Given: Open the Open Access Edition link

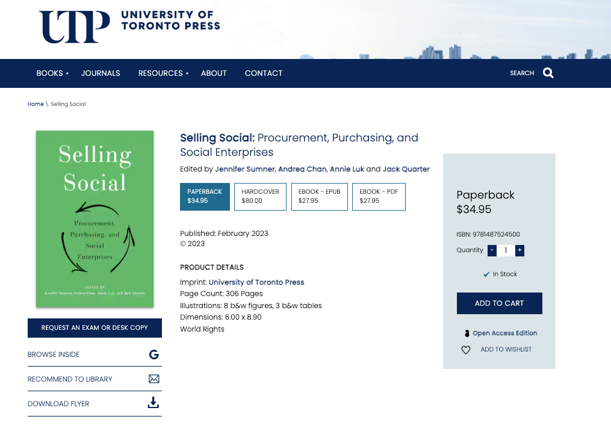Looking at the screenshot, I should pyautogui.click(x=504, y=333).
